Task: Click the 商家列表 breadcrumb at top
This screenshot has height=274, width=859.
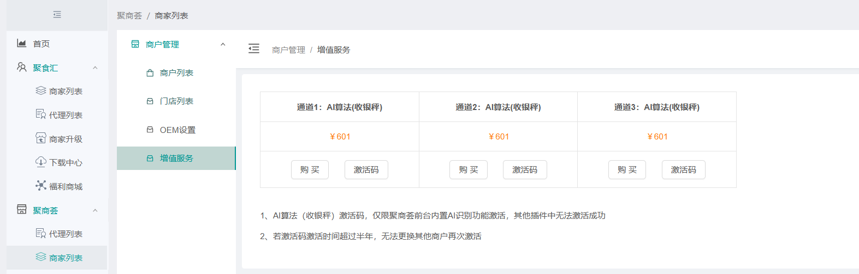Action: click(x=171, y=16)
